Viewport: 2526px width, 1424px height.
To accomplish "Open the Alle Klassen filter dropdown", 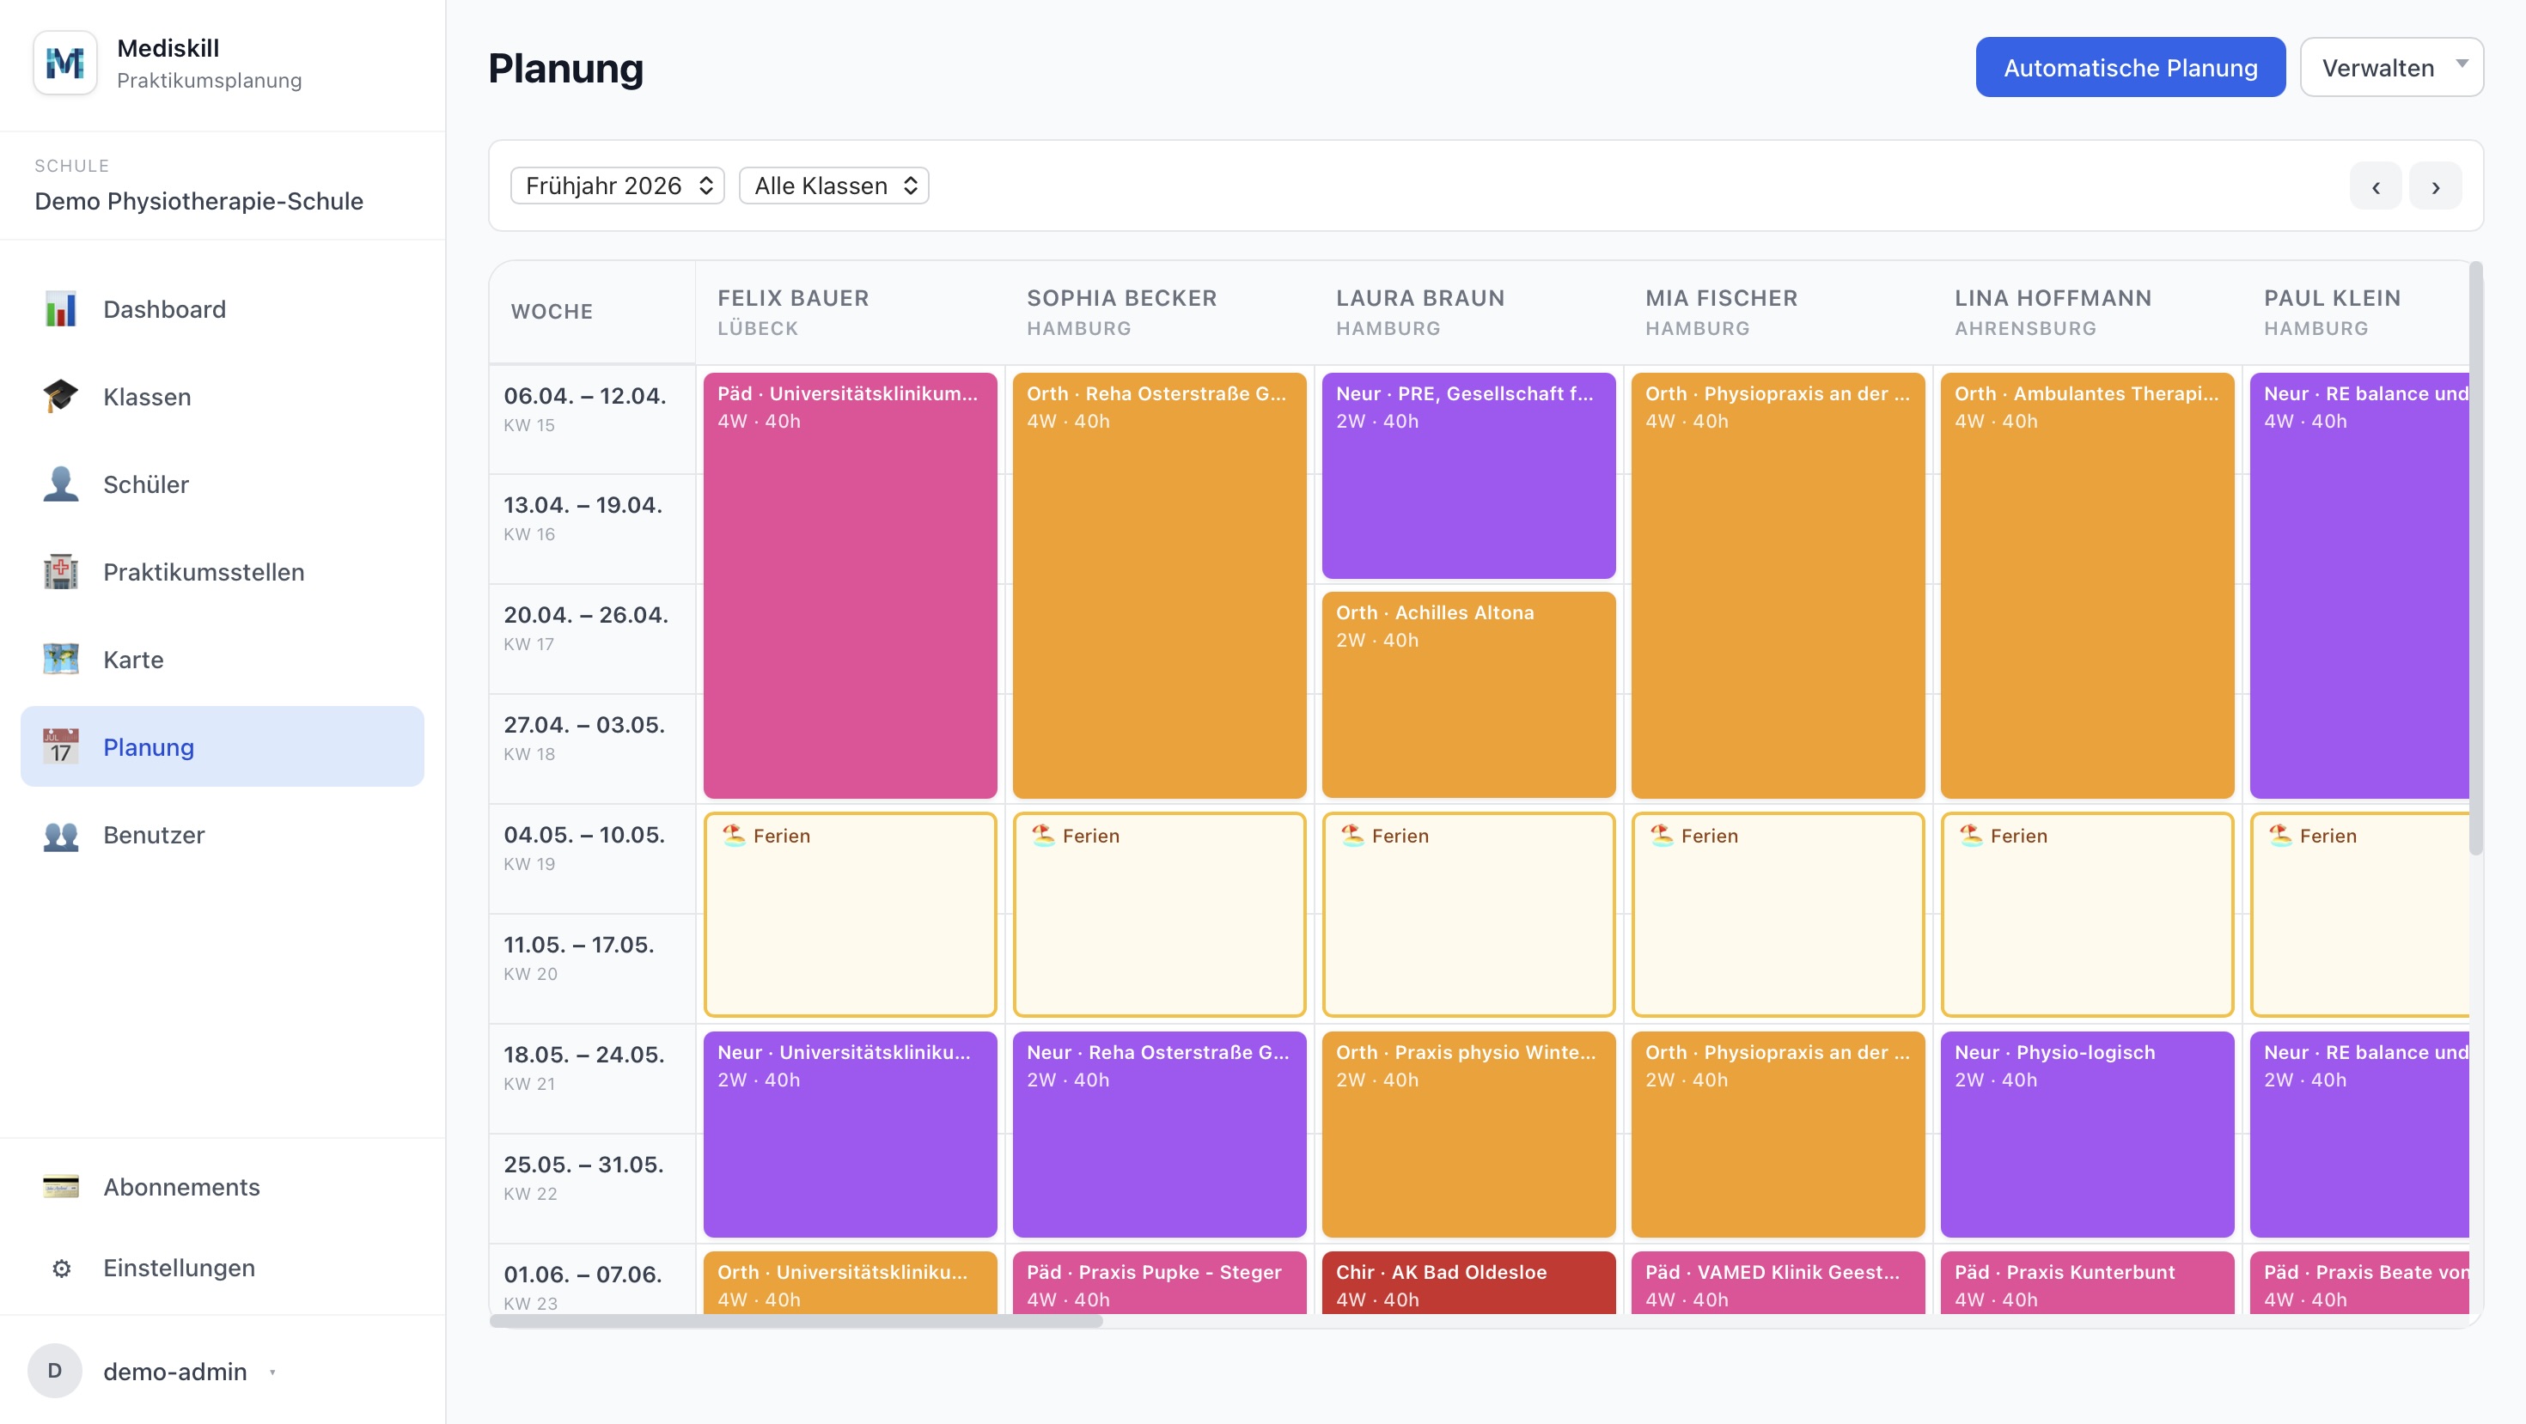I will [x=833, y=186].
